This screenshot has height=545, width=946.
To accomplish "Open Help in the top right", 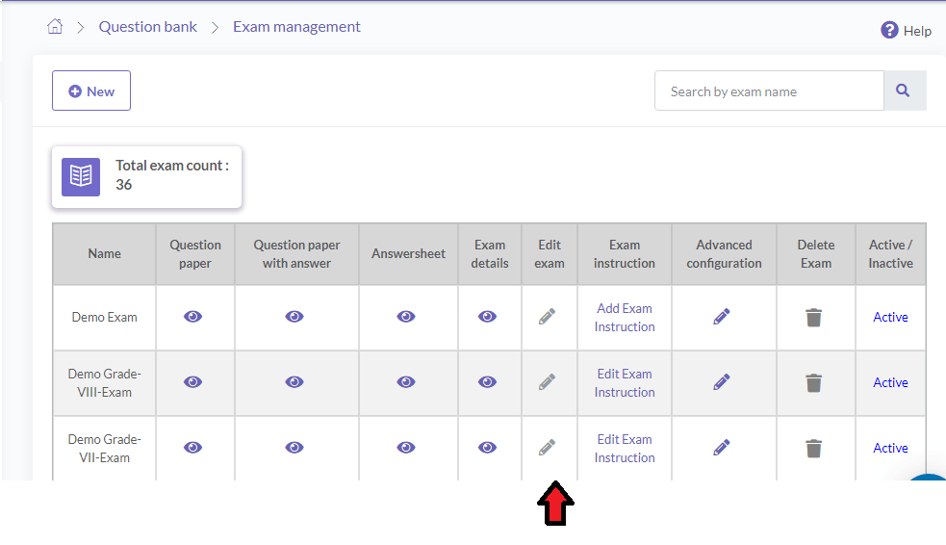I will 907,30.
